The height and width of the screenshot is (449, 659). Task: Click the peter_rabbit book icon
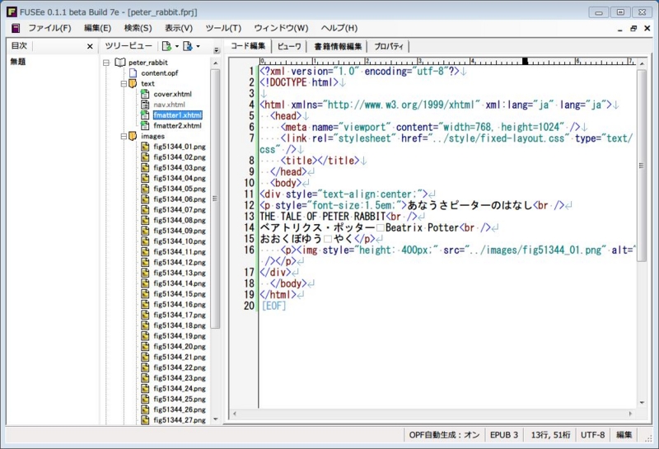coord(119,63)
